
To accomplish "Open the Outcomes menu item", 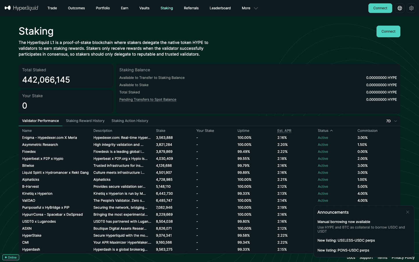I will pos(77,8).
